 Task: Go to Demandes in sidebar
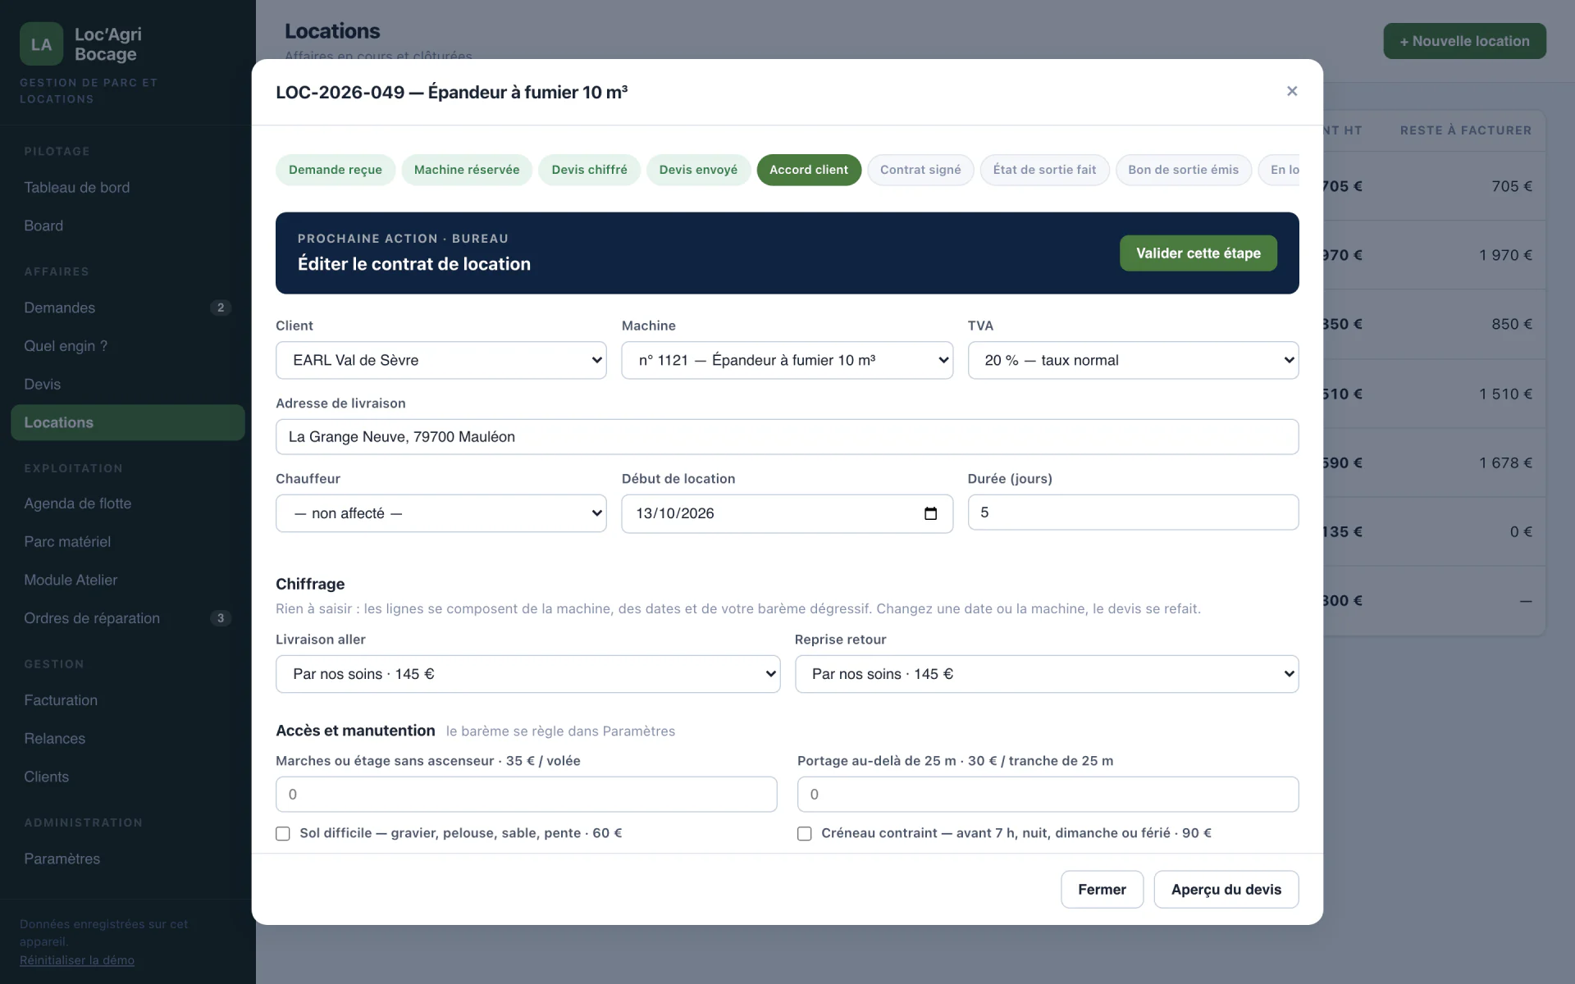[x=128, y=307]
